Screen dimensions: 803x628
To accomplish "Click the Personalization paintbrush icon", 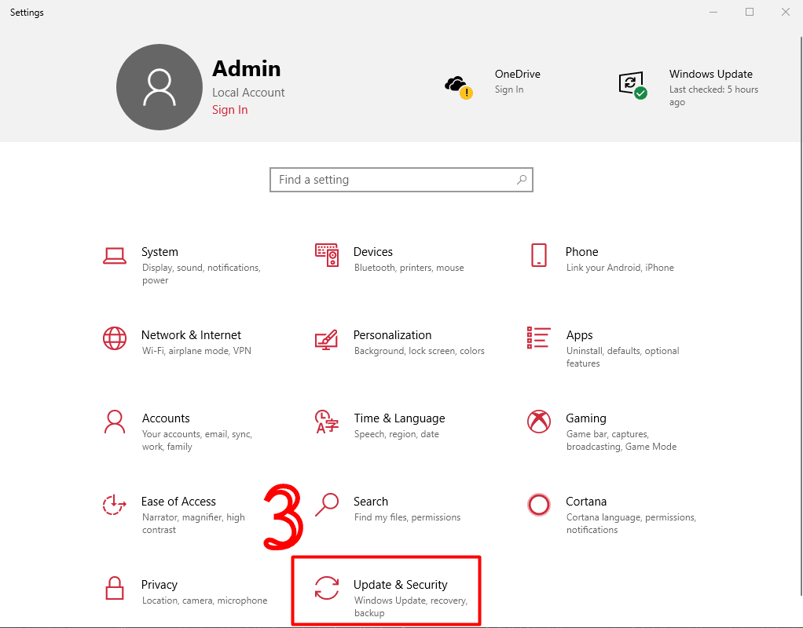I will click(x=327, y=339).
